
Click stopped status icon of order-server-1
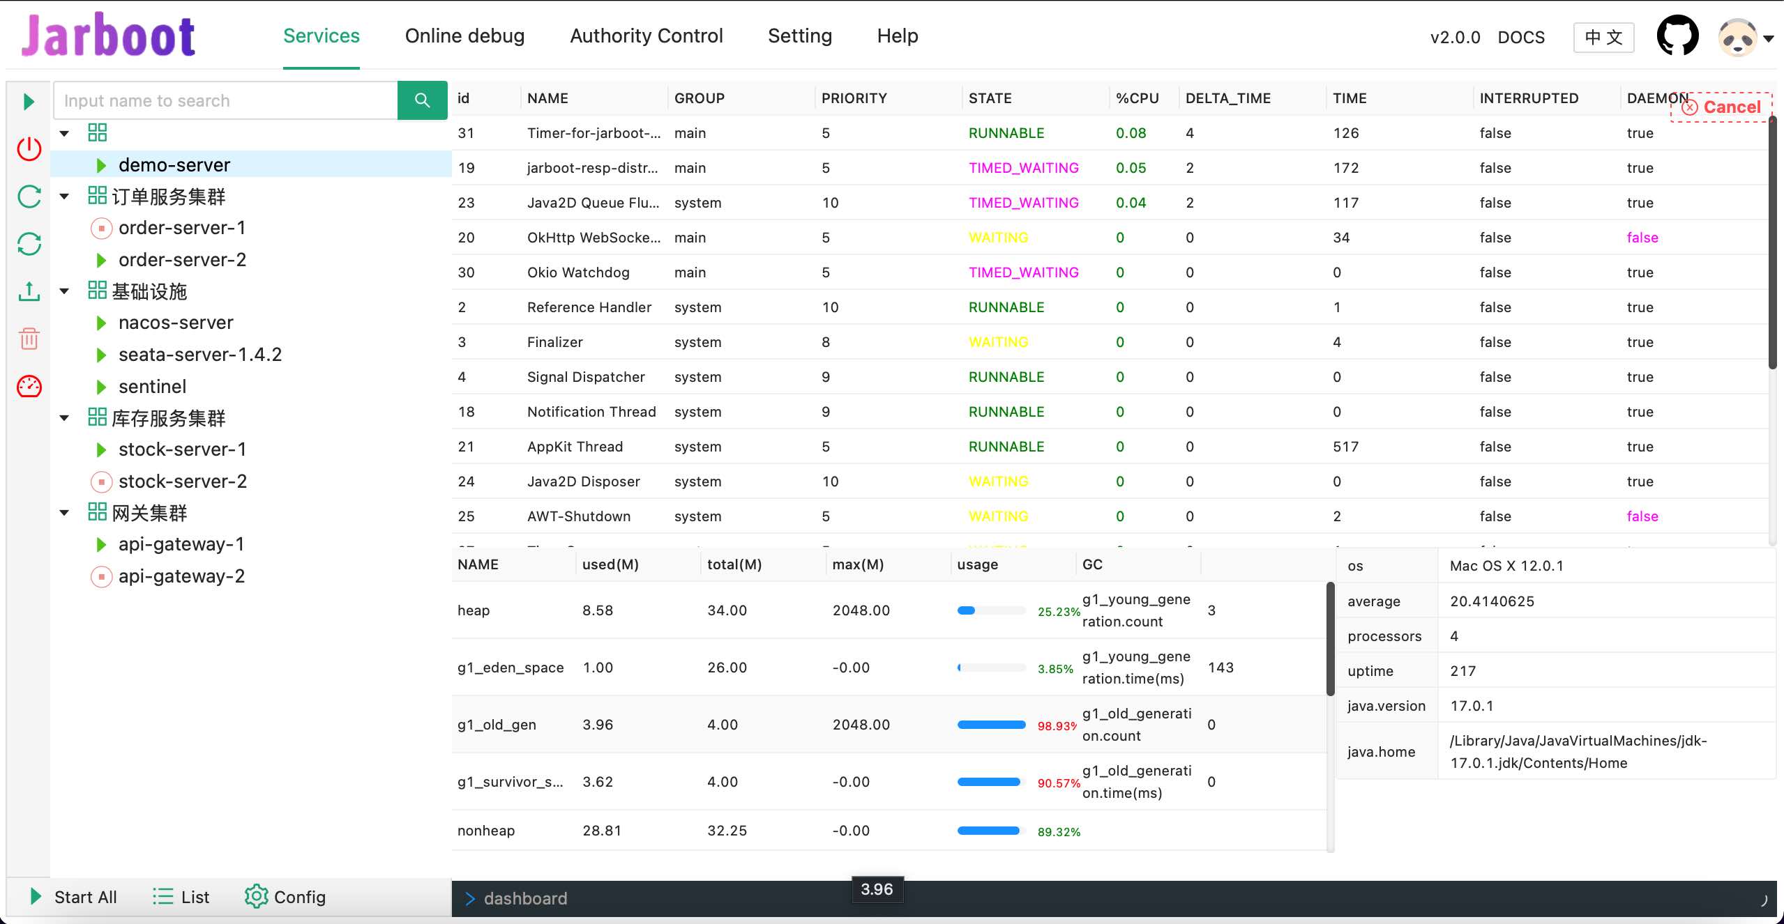[101, 228]
